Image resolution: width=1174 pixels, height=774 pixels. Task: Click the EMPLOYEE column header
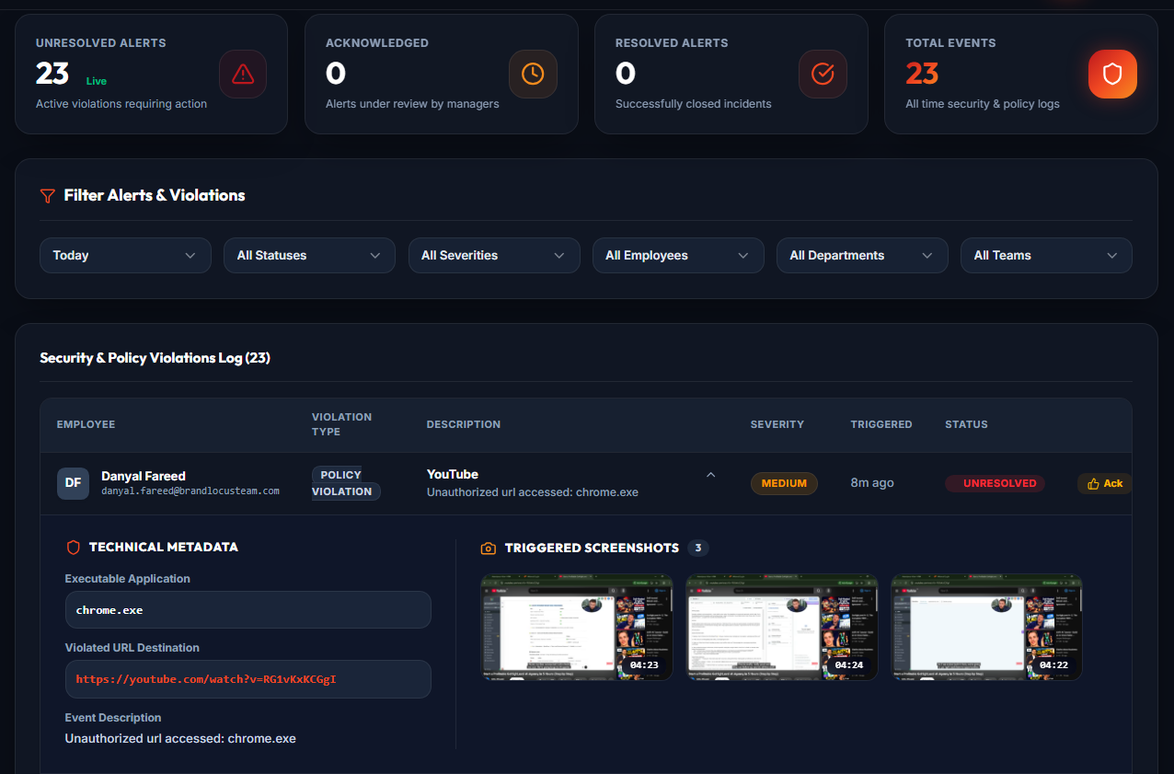(x=86, y=424)
